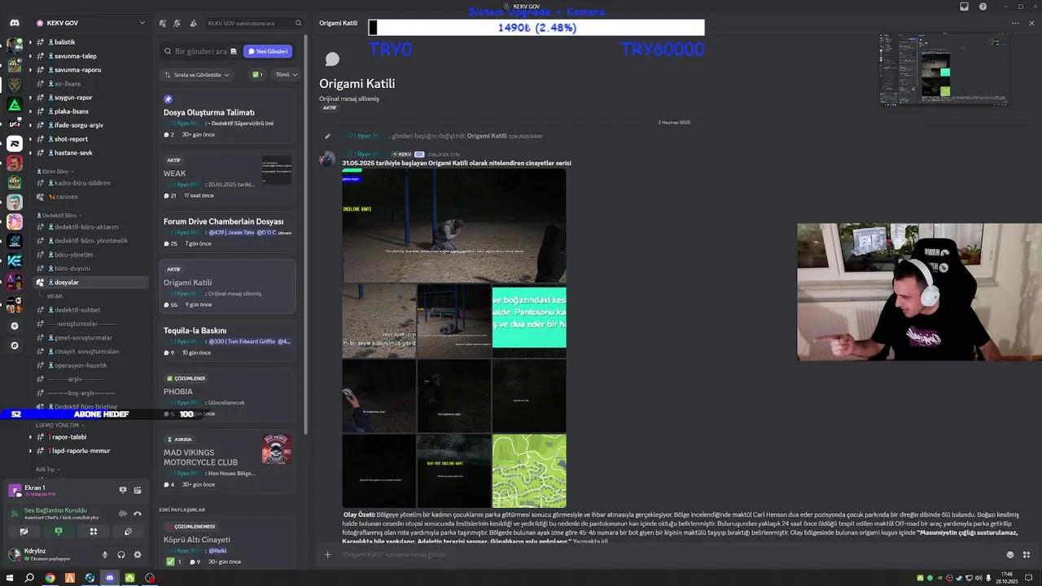This screenshot has width=1042, height=586.
Task: Open Tequila-la Baskını post
Action: 227,341
